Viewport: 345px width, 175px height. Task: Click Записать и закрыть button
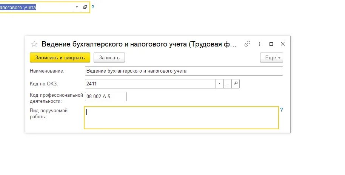[x=60, y=57]
